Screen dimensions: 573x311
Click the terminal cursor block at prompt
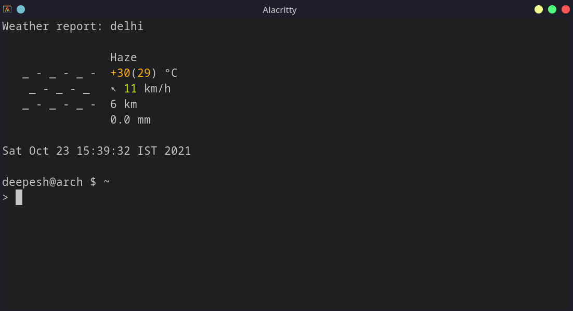[x=19, y=197]
